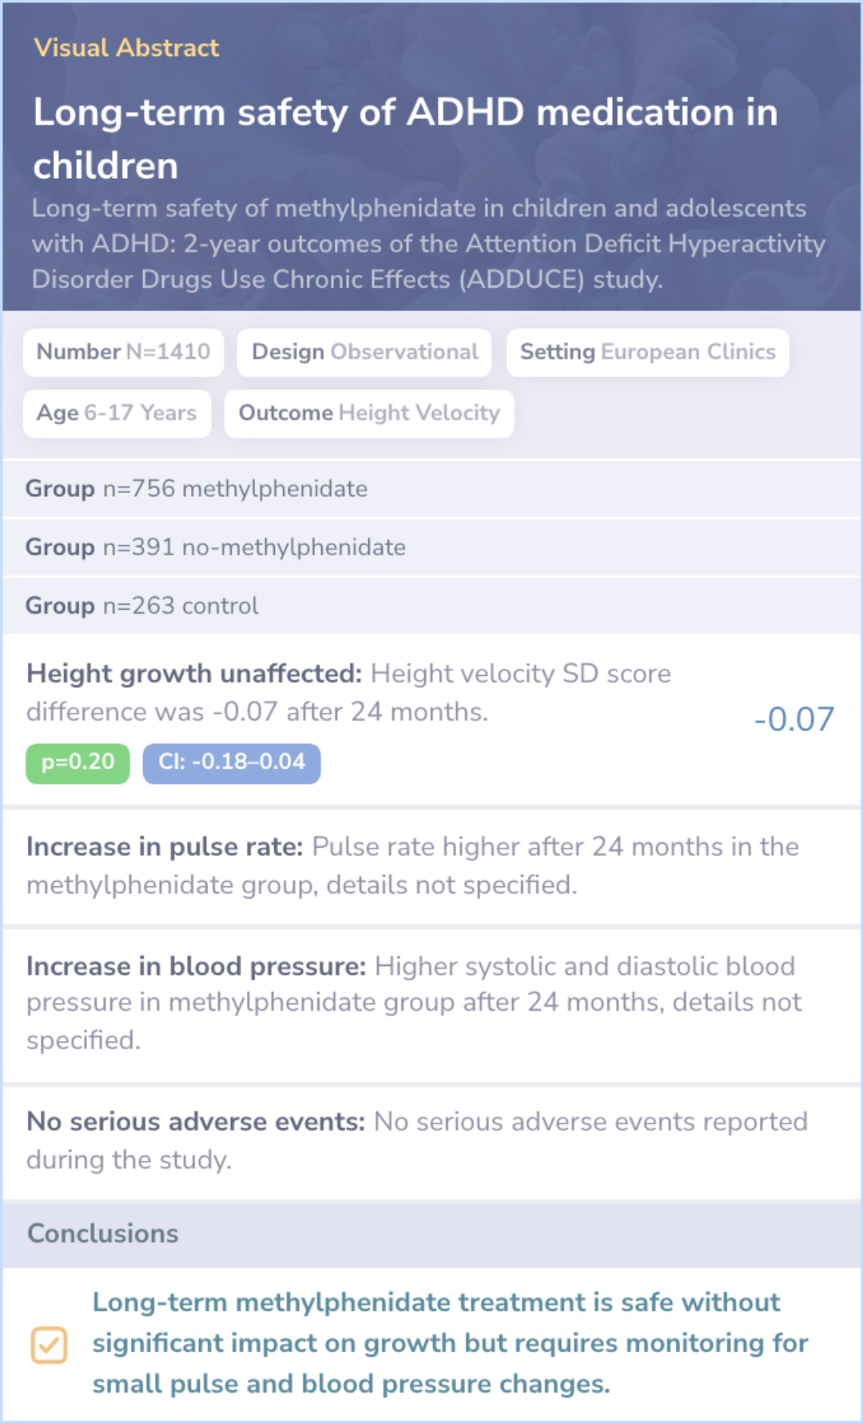
Task: Click the Outcome Height Velocity tag
Action: coord(369,413)
